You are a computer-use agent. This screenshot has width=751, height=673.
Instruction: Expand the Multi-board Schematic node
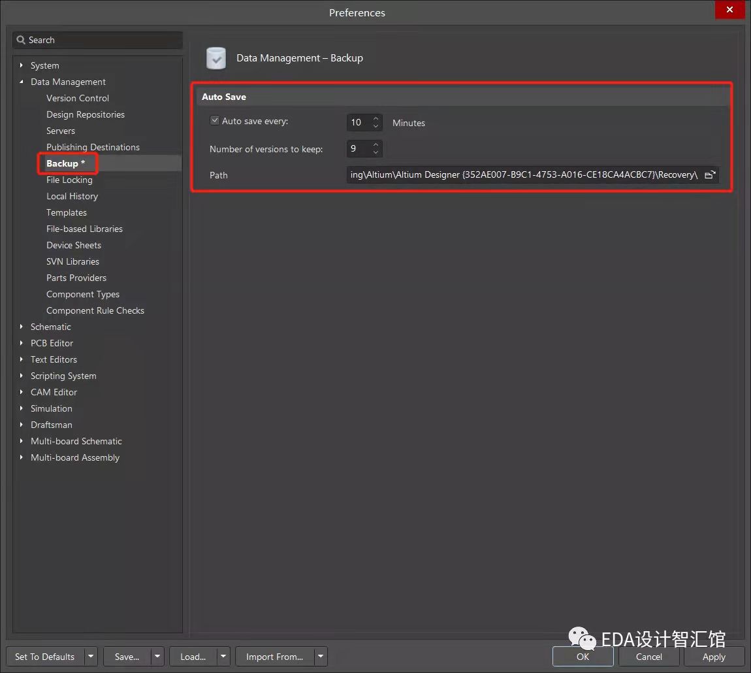21,441
